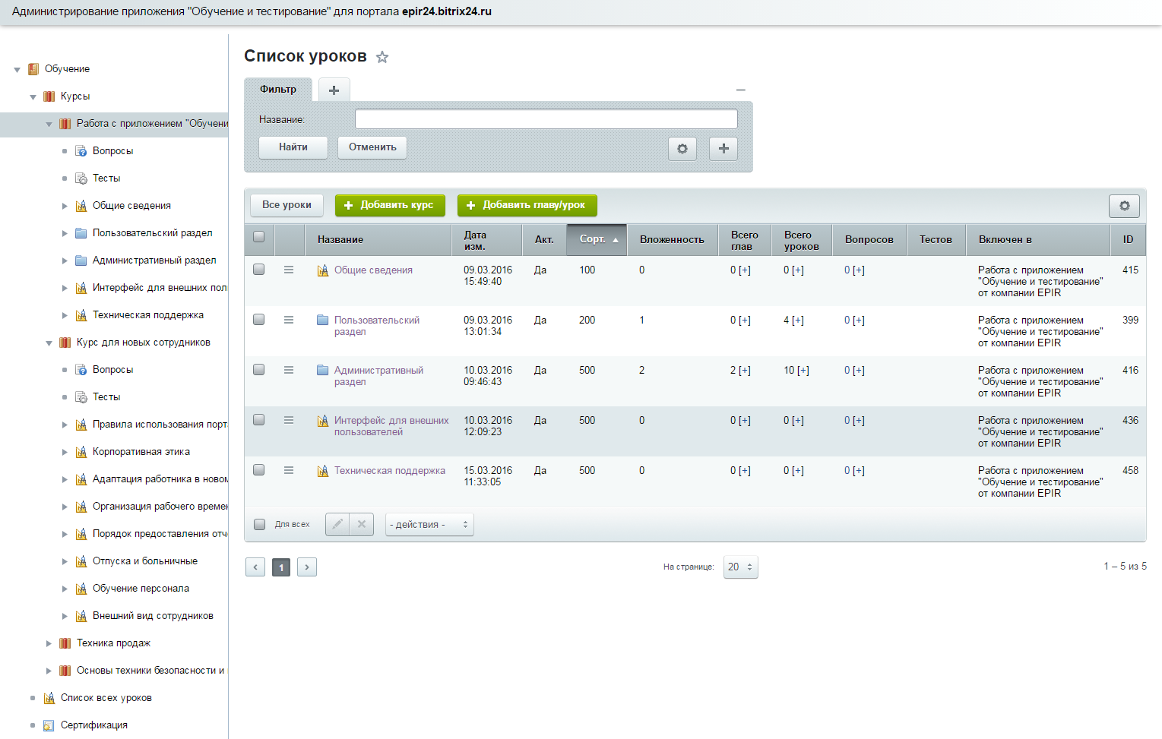The width and height of the screenshot is (1162, 739).
Task: Open Внешний вид сотрудников tree item
Action: click(153, 616)
